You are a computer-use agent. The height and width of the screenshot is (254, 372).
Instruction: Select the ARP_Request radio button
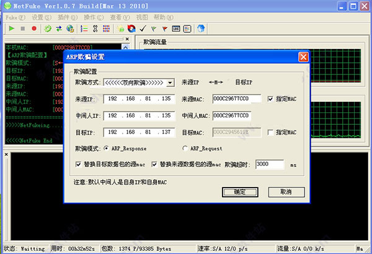click(185, 148)
